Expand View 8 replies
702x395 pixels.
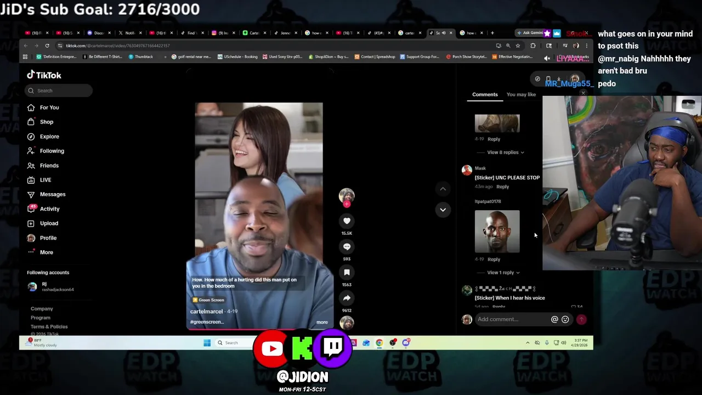tap(505, 153)
